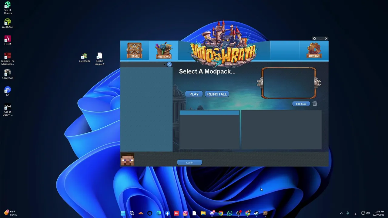Click the PLAY button

tap(194, 94)
